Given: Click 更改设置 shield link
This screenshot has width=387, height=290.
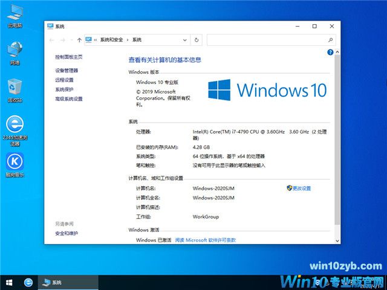Looking at the screenshot, I should 299,188.
